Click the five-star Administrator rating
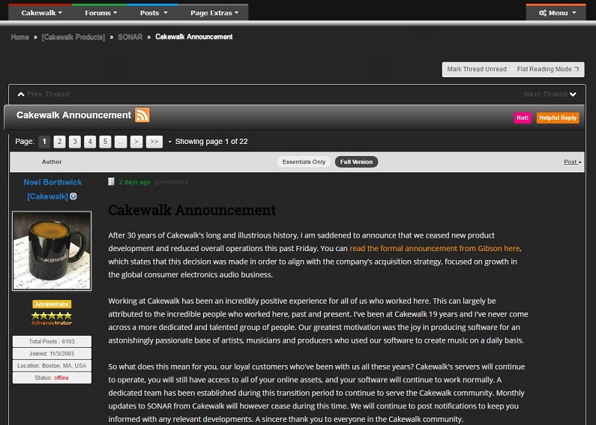This screenshot has width=596, height=425. coord(52,319)
